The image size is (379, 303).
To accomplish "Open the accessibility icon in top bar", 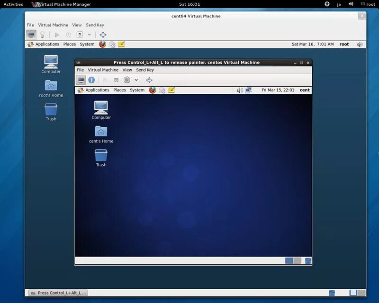I will (x=327, y=4).
